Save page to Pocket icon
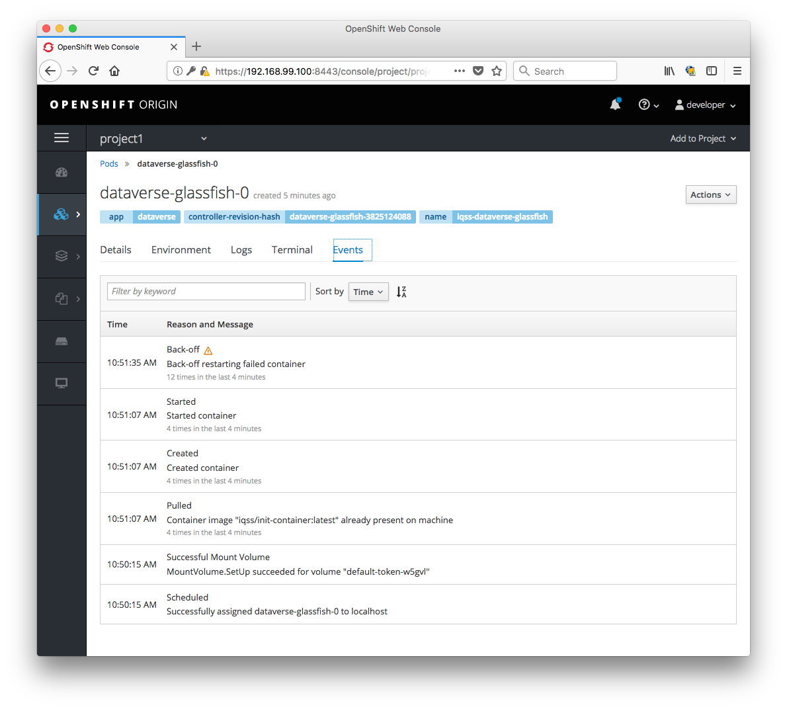 478,71
